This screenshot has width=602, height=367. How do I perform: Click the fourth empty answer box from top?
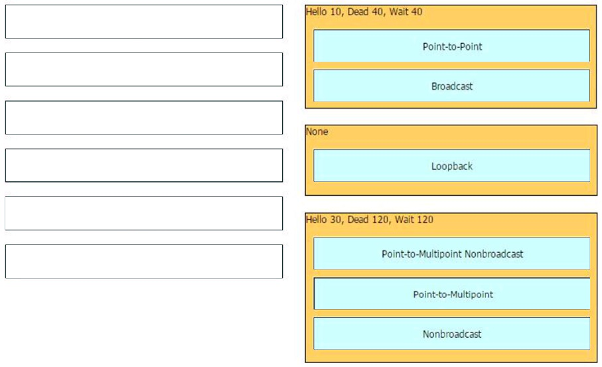[144, 165]
